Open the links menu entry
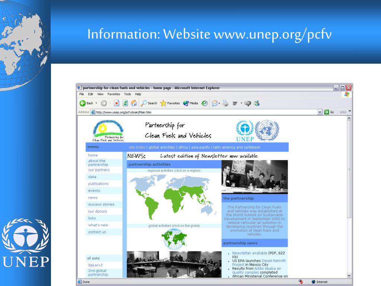This screenshot has width=381, height=286. (x=92, y=218)
